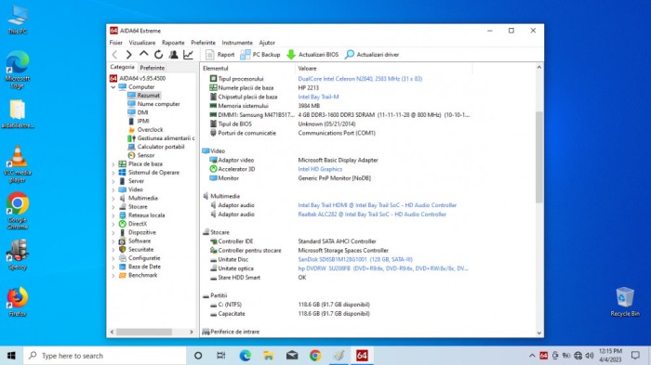Click Actualizari driver search button
651x365 pixels.
pos(372,55)
